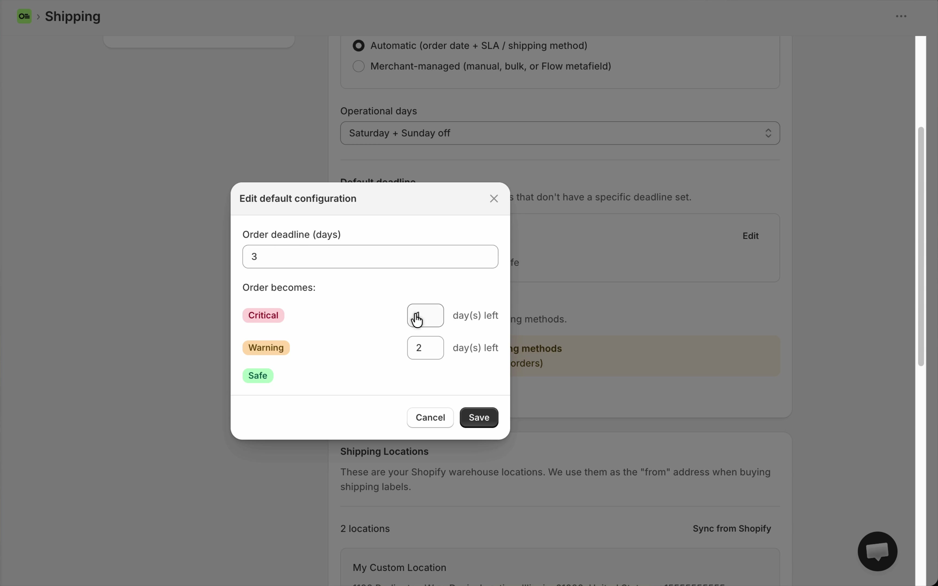Click the 'Shipping Locations' heading
This screenshot has width=938, height=586.
tap(384, 451)
